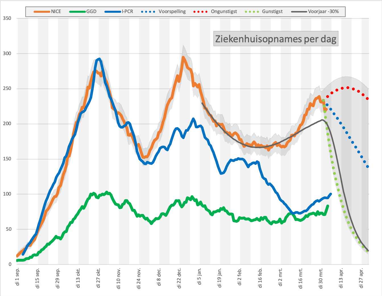Select the di 27 apr. axis label
The height and width of the screenshot is (296, 382).
362,278
